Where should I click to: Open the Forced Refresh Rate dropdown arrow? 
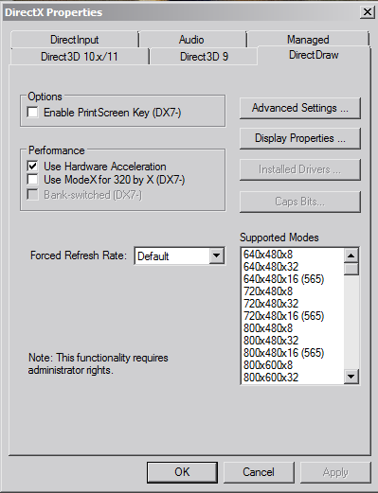pos(216,255)
